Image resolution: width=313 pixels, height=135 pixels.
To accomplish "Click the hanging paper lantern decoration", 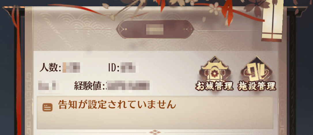I will (x=272, y=21).
